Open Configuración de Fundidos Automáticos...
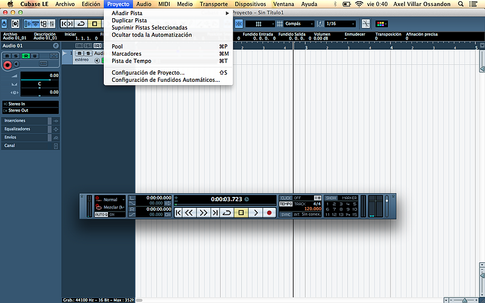This screenshot has height=303, width=485. pyautogui.click(x=169, y=80)
